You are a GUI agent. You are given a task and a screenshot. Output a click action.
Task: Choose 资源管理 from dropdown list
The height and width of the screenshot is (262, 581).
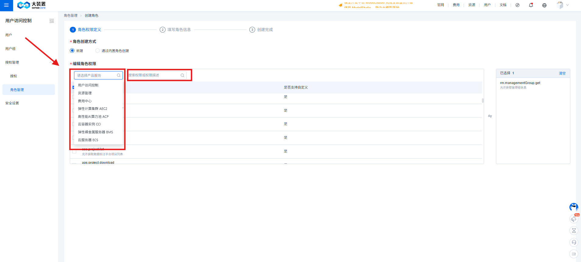tap(98, 93)
